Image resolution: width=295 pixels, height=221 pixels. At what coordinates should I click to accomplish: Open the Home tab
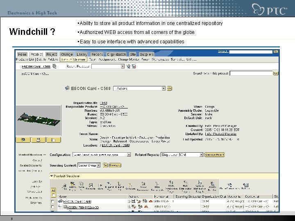pyautogui.click(x=22, y=54)
